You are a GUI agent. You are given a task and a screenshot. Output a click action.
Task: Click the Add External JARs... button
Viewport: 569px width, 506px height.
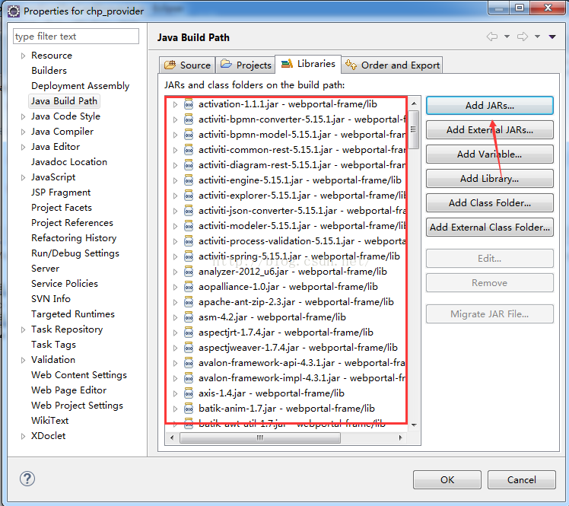click(490, 130)
